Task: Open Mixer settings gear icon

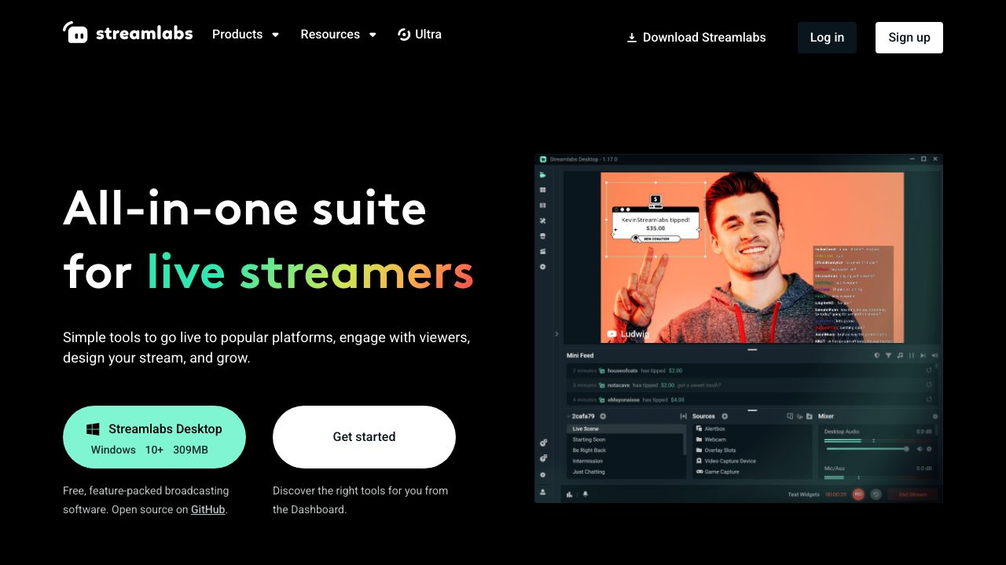Action: 934,416
